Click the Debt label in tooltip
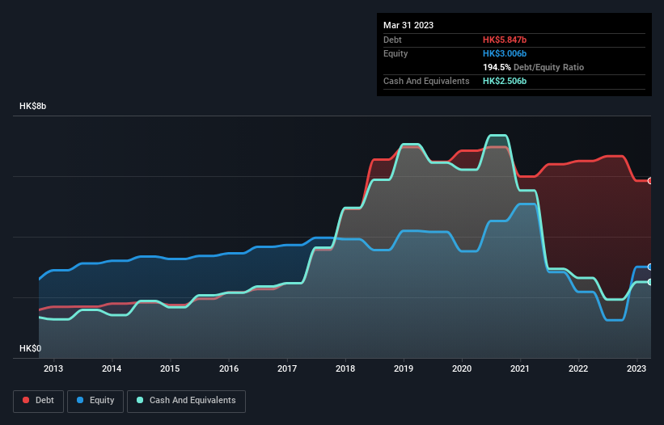 coord(392,40)
